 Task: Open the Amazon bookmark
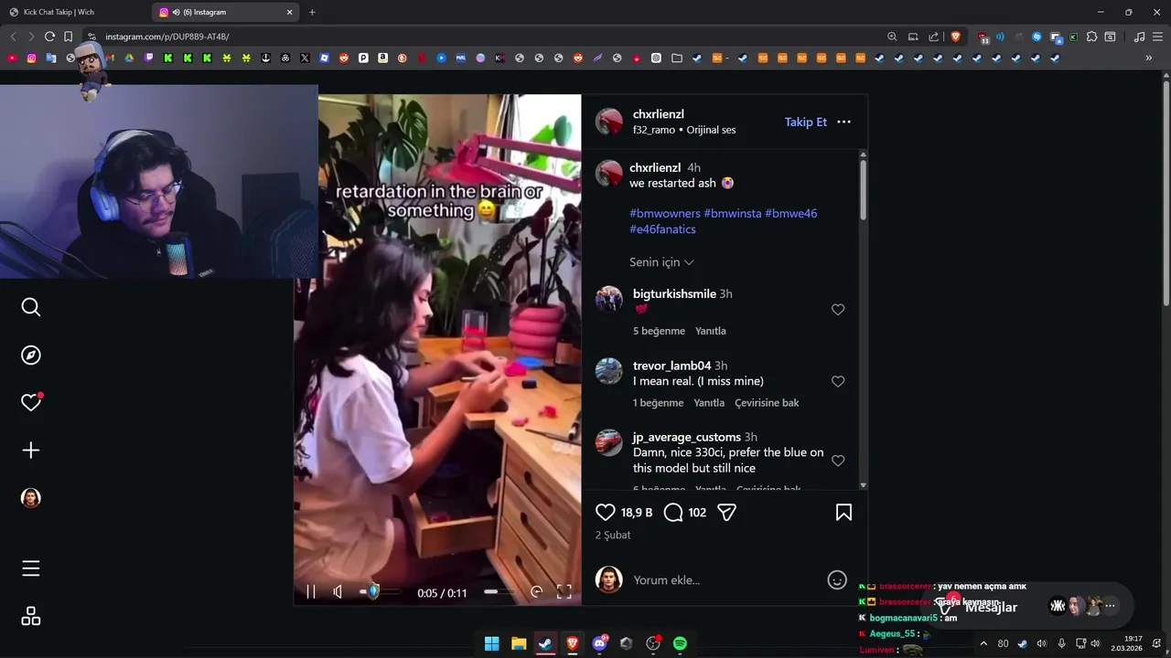[x=382, y=58]
